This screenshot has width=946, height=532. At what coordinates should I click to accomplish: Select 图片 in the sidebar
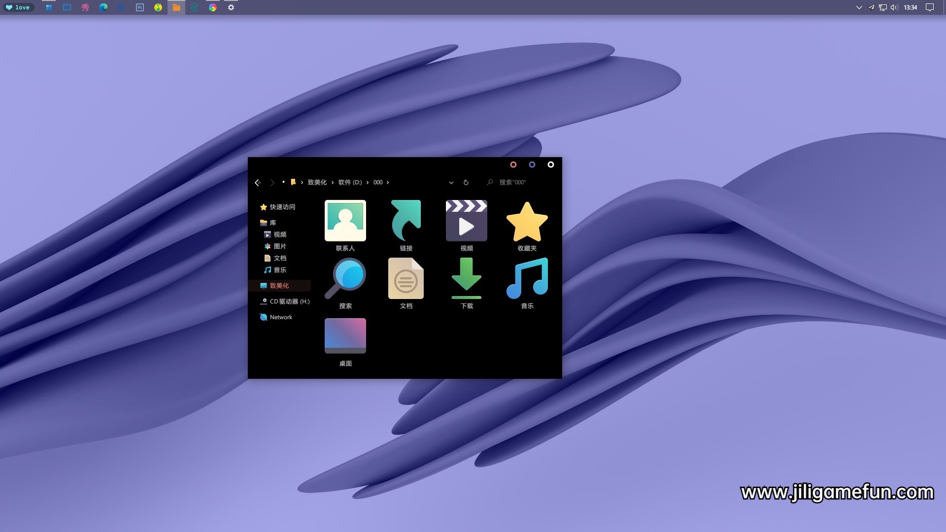pos(275,246)
